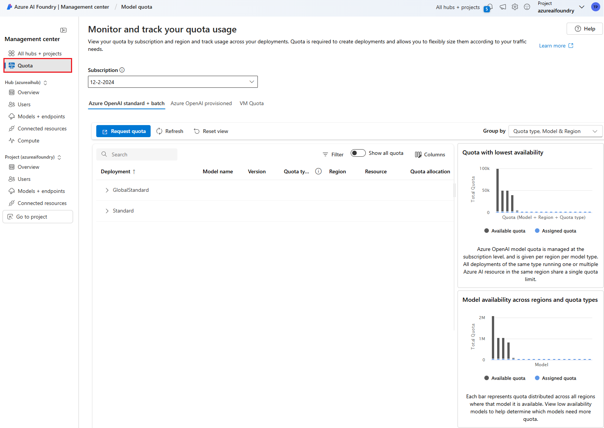Click the Help button
This screenshot has width=604, height=428.
[585, 29]
